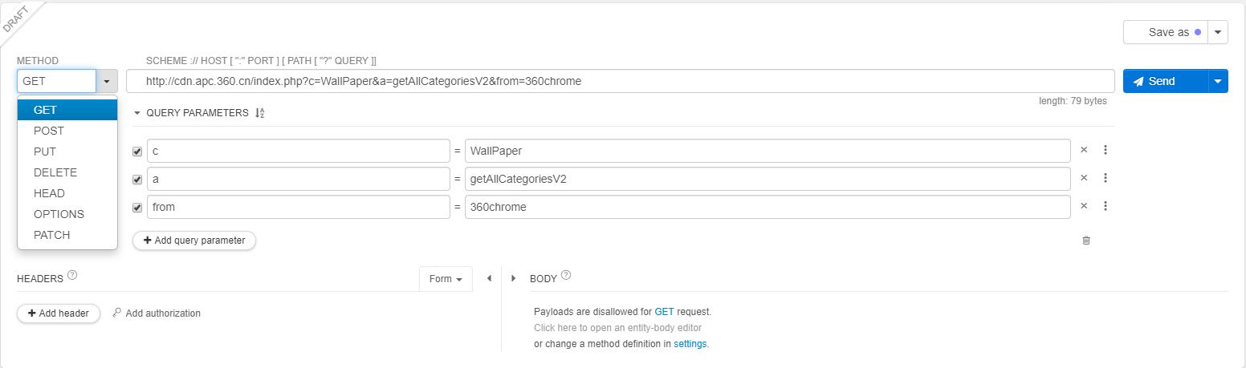Collapse the headers pane with left arrow
The height and width of the screenshot is (368, 1246).
click(489, 279)
